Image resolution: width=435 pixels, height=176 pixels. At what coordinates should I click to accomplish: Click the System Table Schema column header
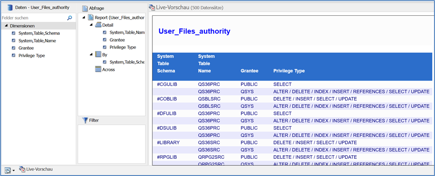[x=166, y=64]
